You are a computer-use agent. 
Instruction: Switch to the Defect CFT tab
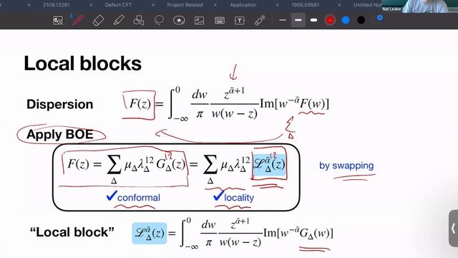(118, 5)
